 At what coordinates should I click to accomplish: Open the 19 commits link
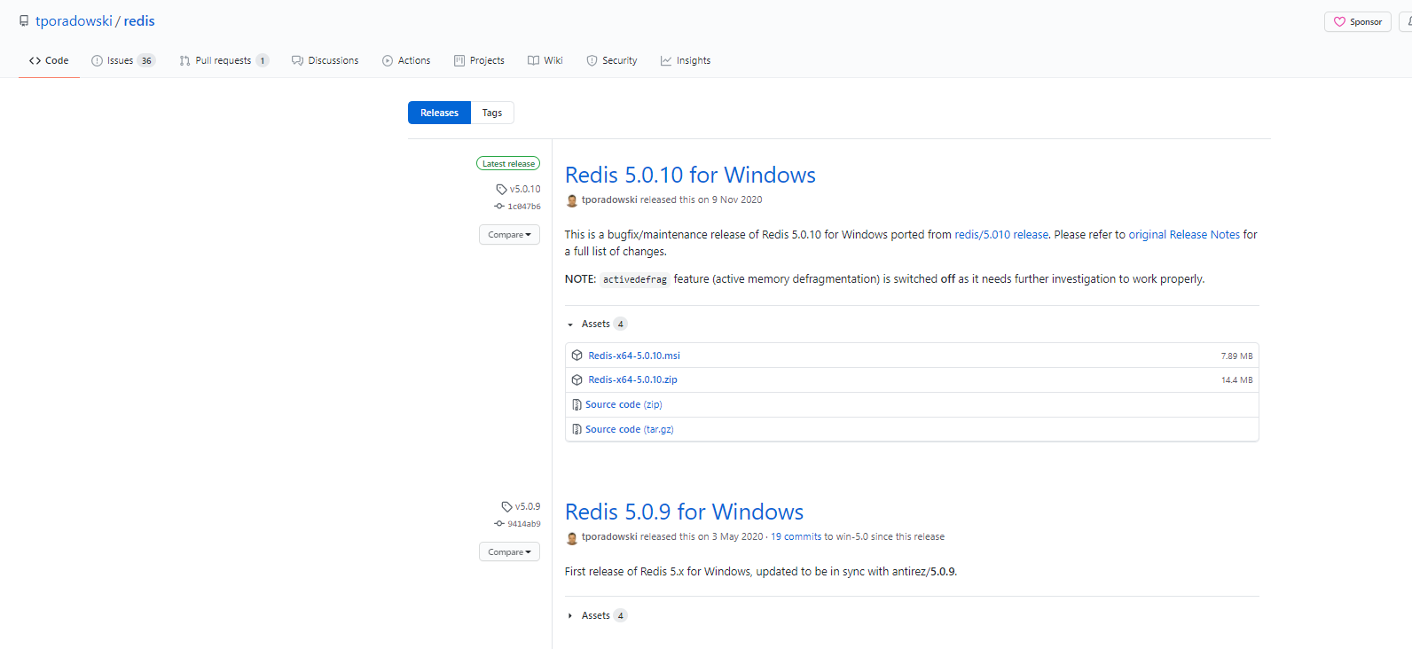point(796,536)
